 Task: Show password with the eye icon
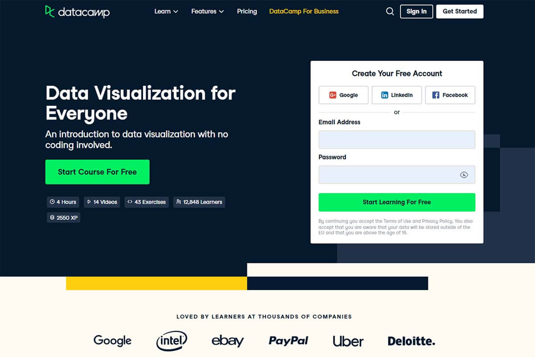pyautogui.click(x=464, y=175)
